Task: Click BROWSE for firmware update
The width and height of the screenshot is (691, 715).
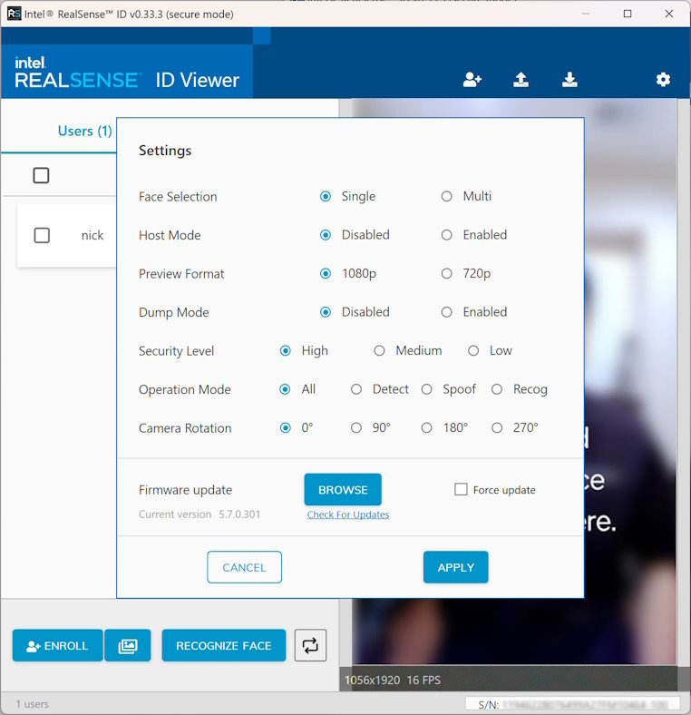Action: 343,489
